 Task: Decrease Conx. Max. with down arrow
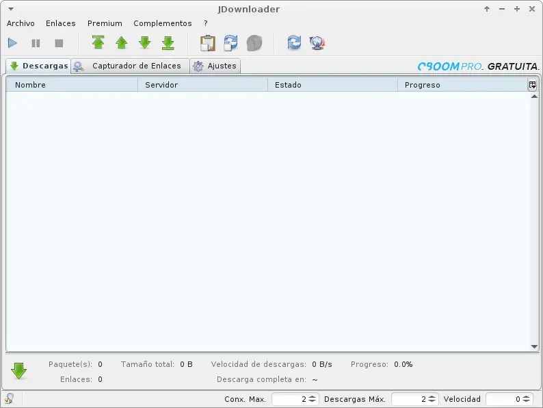point(312,401)
